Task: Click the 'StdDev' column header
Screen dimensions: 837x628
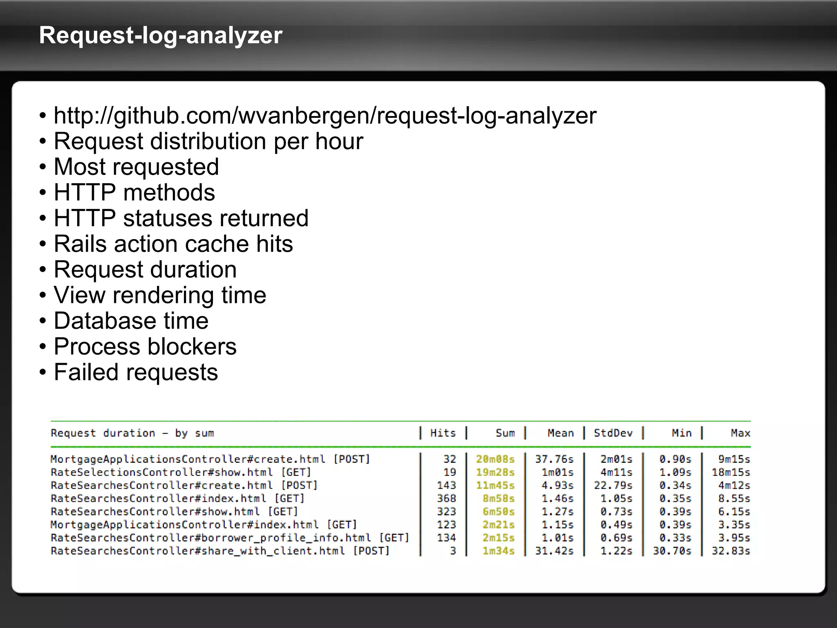Action: (613, 433)
